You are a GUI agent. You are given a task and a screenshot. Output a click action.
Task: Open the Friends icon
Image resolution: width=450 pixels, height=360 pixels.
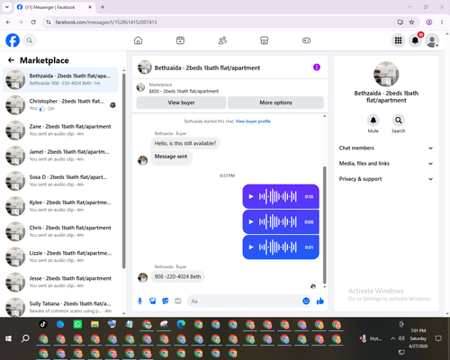coord(222,40)
